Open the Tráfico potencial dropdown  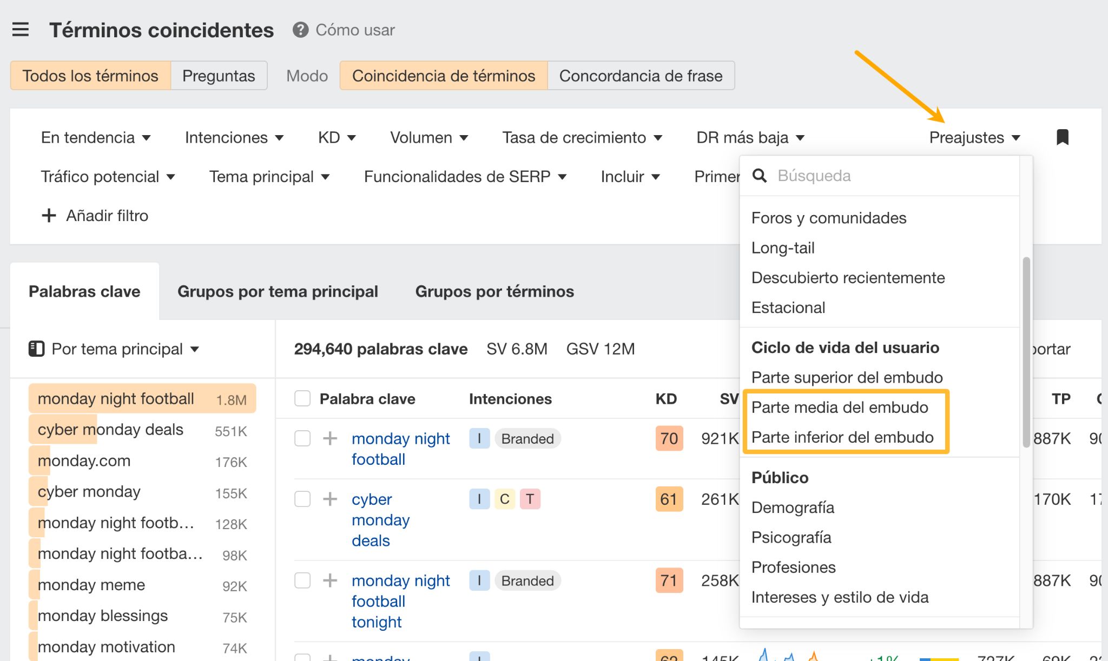108,177
